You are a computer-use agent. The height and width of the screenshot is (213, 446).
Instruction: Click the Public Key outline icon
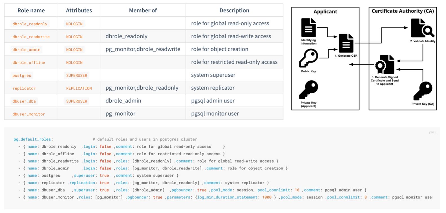pos(308,58)
